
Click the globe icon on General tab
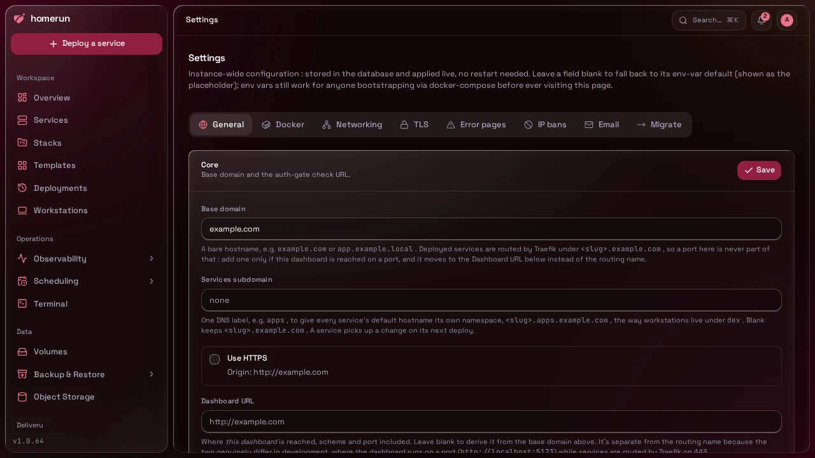click(x=203, y=125)
